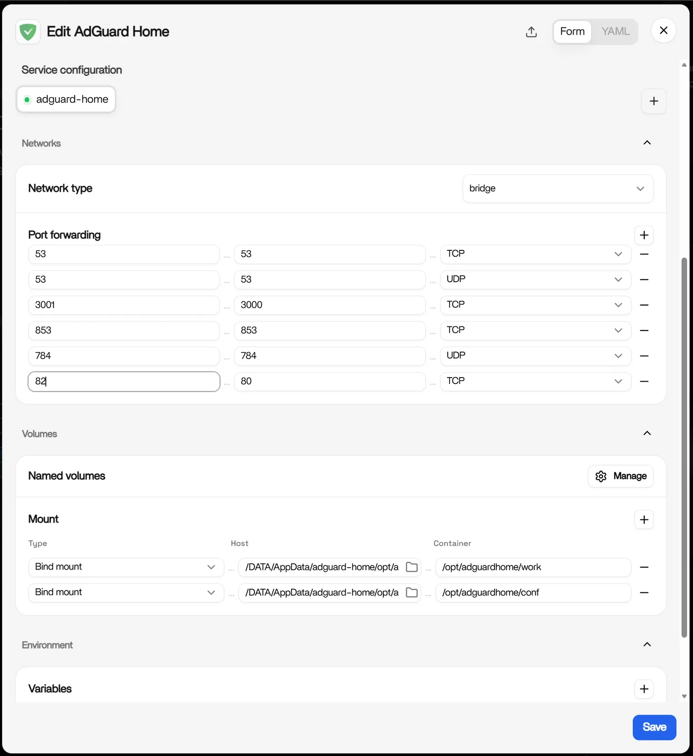Remove the 3001 to 3000 port row
This screenshot has height=756, width=693.
click(644, 305)
